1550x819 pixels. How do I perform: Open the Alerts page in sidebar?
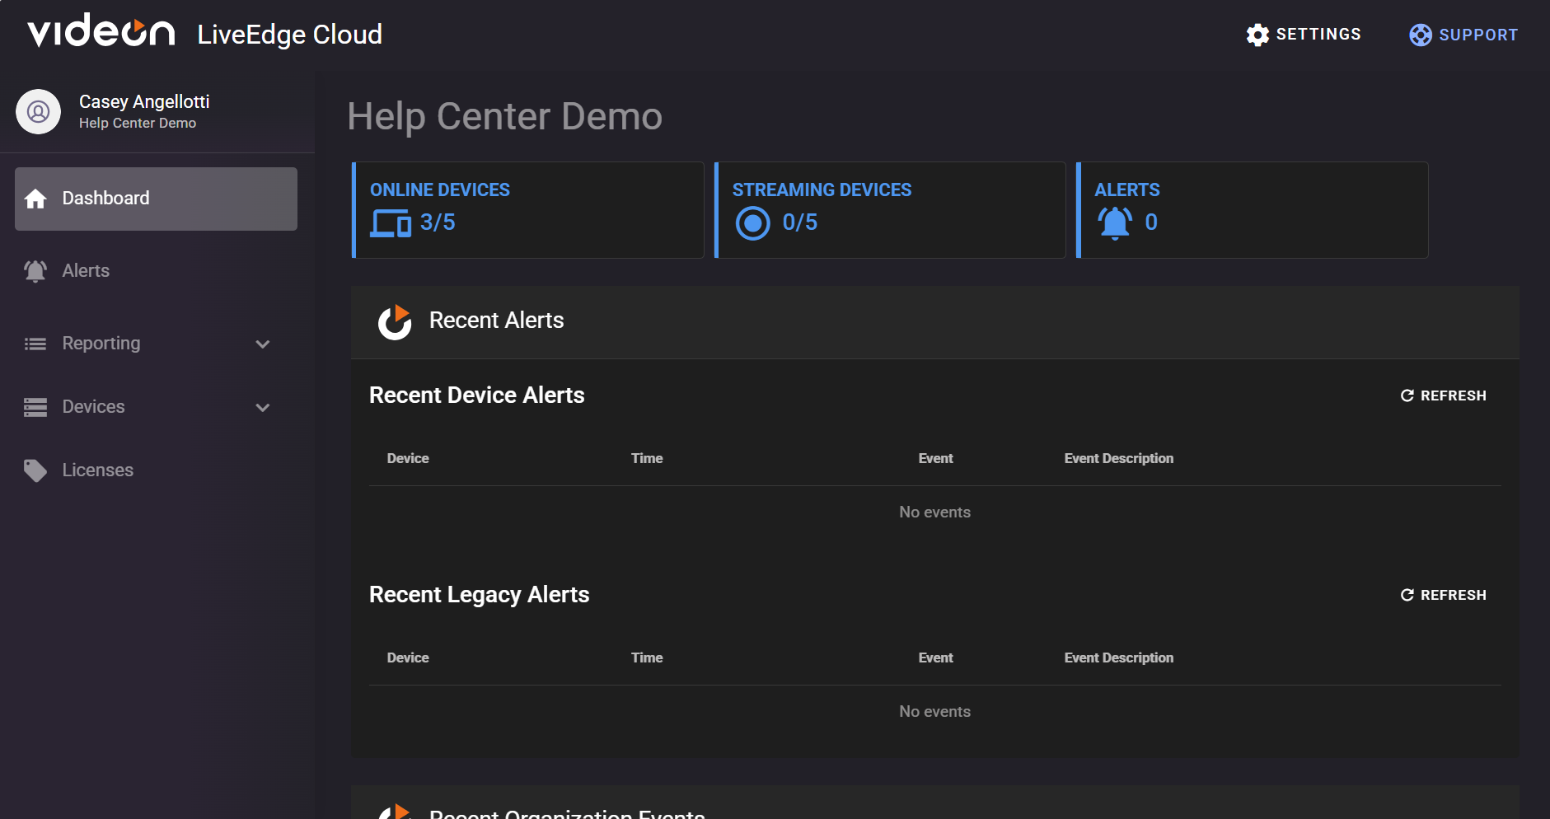pos(86,271)
